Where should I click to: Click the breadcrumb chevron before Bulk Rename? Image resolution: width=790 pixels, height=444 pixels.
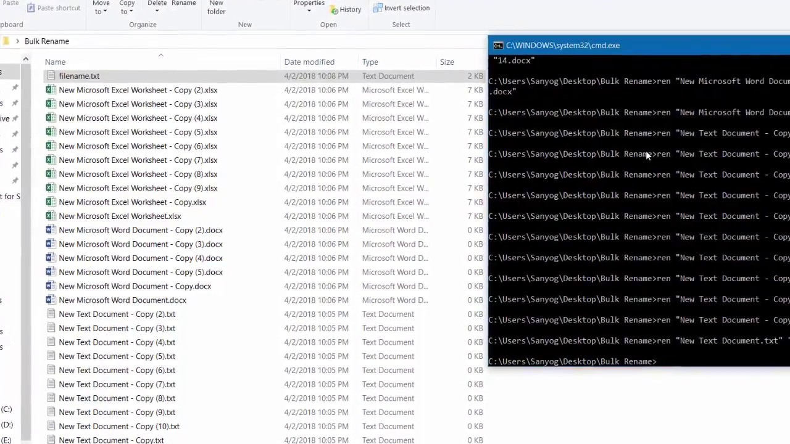pyautogui.click(x=17, y=41)
